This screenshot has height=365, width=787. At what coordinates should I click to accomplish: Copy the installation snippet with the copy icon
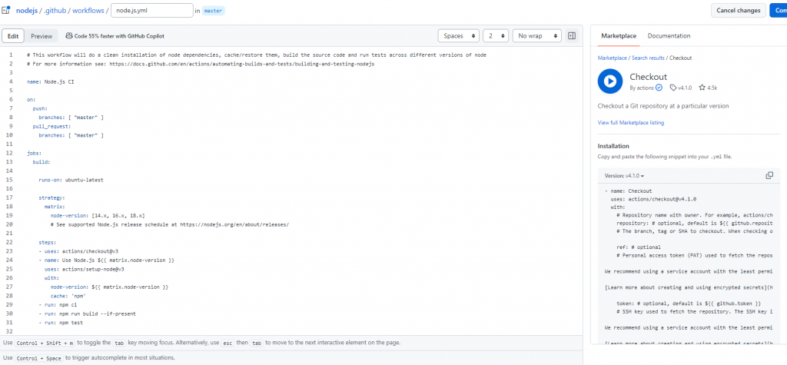pyautogui.click(x=769, y=175)
